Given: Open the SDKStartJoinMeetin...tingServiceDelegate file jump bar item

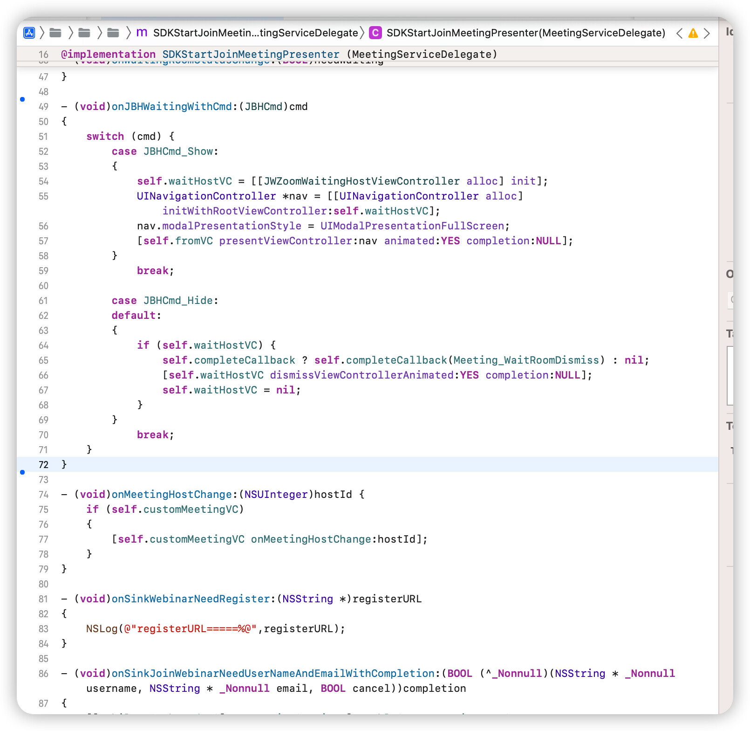Looking at the screenshot, I should (x=255, y=33).
